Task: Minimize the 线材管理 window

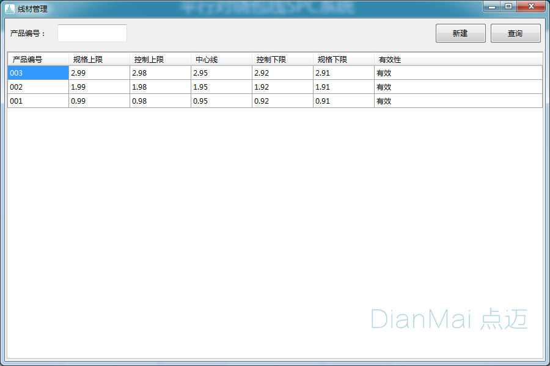Action: (492, 6)
